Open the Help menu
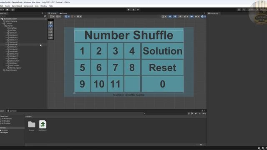Screen dimensions: 267x150 [x=51, y=6]
